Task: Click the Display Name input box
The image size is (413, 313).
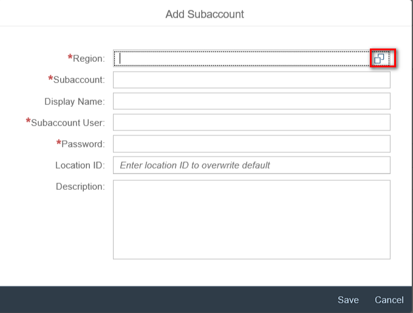Action: pyautogui.click(x=251, y=101)
